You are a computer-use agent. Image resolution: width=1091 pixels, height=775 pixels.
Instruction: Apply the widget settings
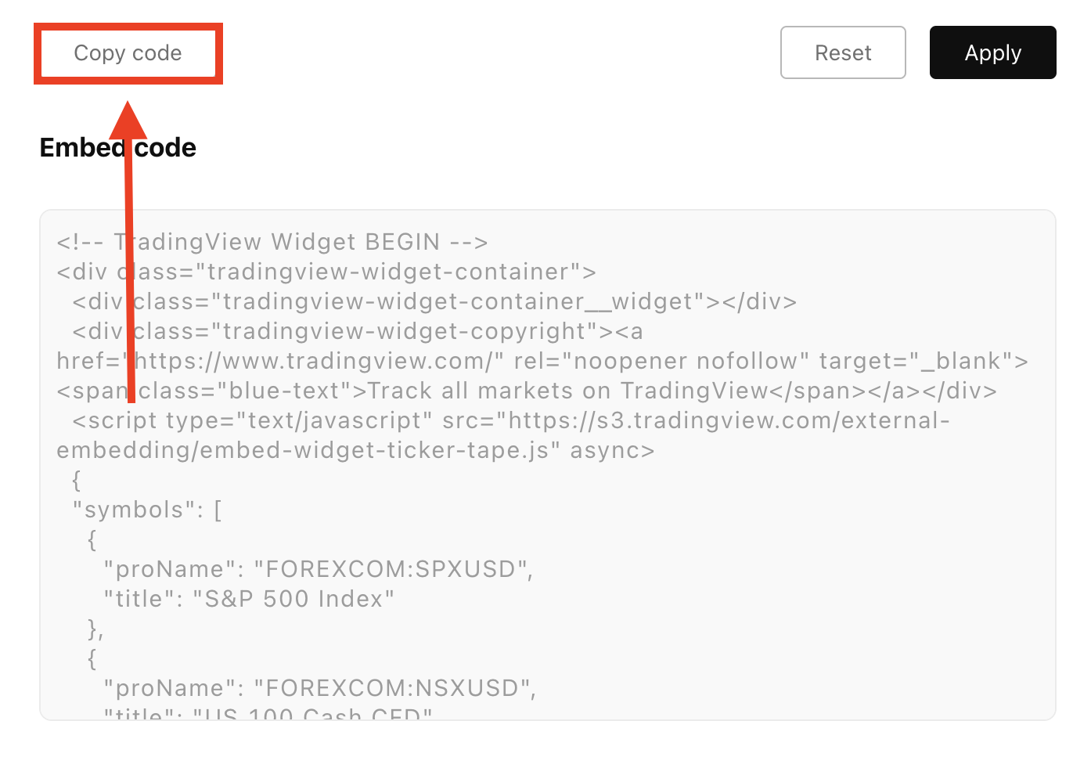pos(992,52)
